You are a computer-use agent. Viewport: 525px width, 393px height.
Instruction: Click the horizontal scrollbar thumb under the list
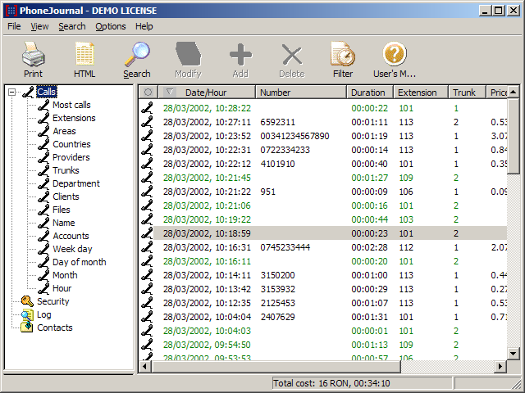click(276, 366)
